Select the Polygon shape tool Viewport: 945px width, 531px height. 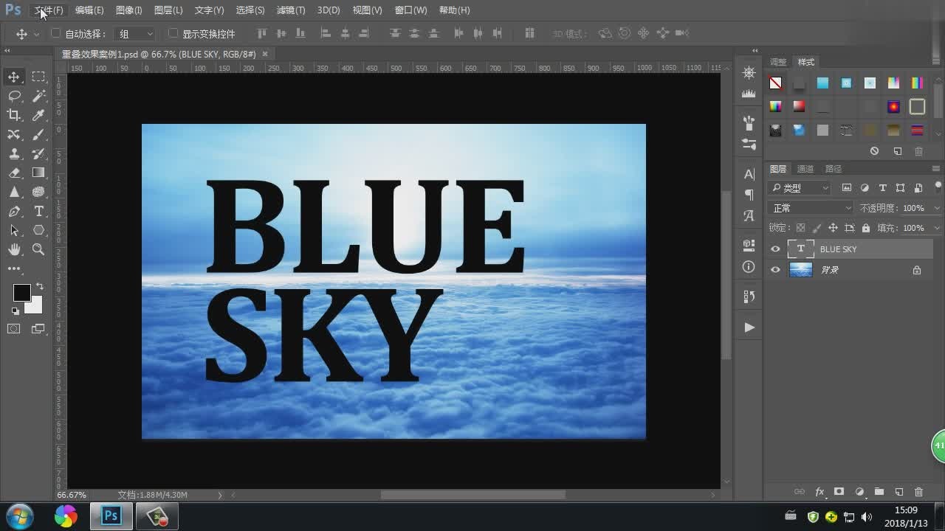point(38,230)
